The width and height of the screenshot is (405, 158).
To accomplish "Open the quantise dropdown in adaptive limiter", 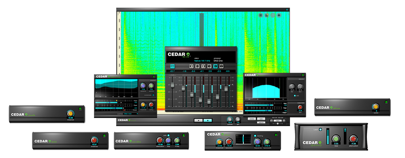I will (131, 114).
